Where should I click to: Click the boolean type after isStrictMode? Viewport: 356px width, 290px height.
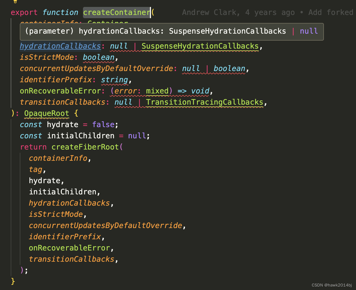pos(99,57)
